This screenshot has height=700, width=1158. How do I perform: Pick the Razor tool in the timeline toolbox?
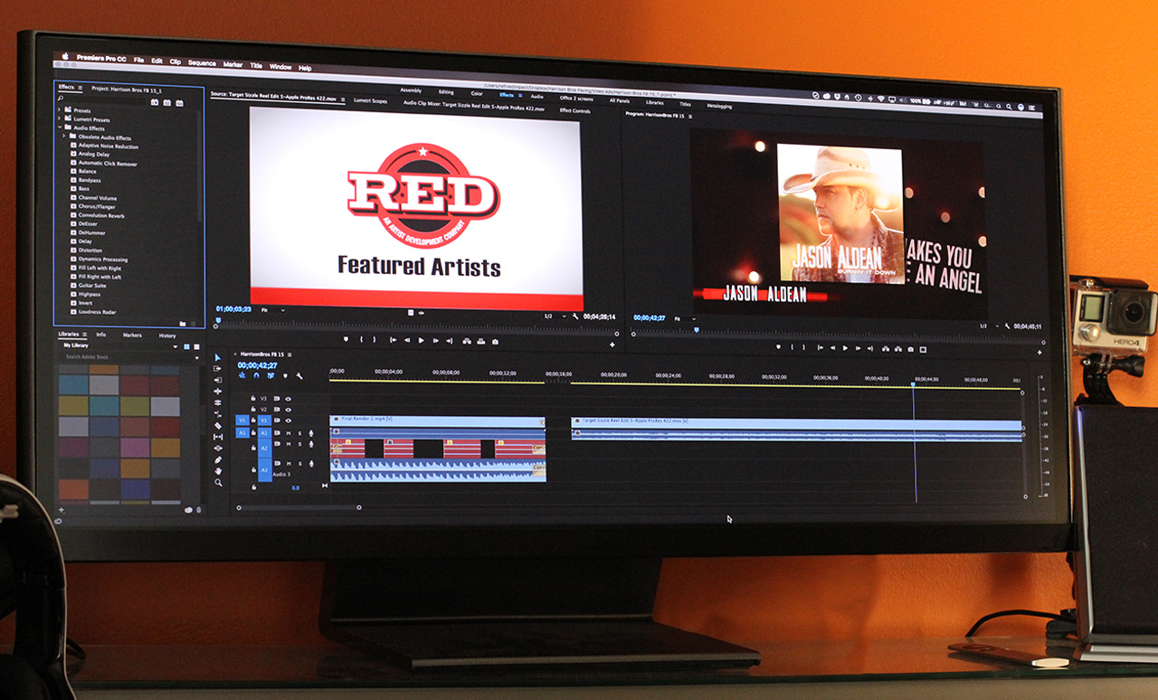217,425
